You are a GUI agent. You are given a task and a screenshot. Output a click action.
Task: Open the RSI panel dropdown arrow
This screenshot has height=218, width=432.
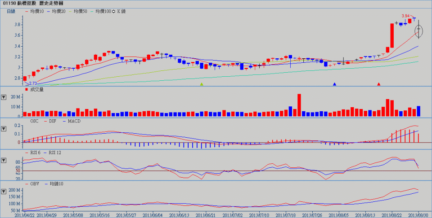coord(4,160)
